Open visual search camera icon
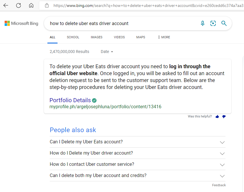Image resolution: width=244 pixels, height=192 pixels. [213, 23]
